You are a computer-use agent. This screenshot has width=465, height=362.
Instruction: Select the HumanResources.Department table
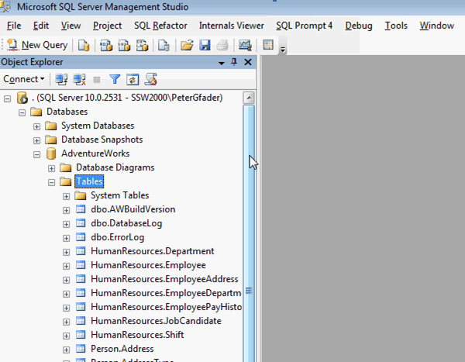point(153,251)
